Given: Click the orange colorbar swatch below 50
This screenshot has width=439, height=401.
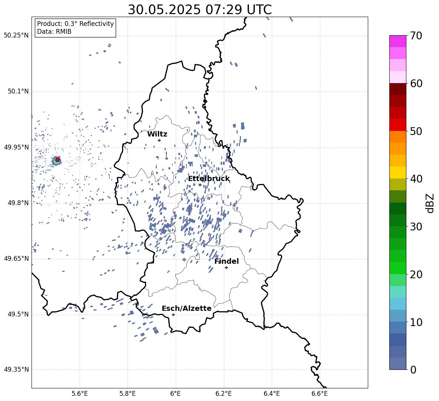Looking at the screenshot, I should [x=397, y=137].
